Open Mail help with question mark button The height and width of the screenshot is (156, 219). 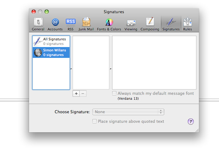click(x=190, y=121)
